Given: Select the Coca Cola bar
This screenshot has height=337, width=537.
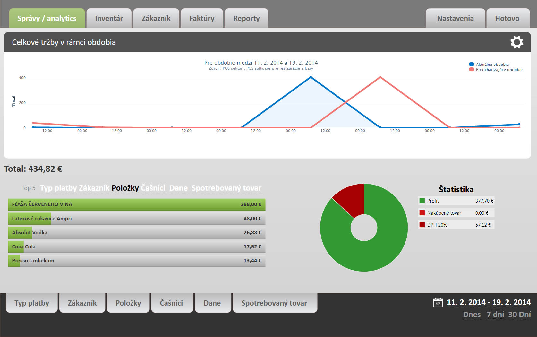Looking at the screenshot, I should click(137, 247).
